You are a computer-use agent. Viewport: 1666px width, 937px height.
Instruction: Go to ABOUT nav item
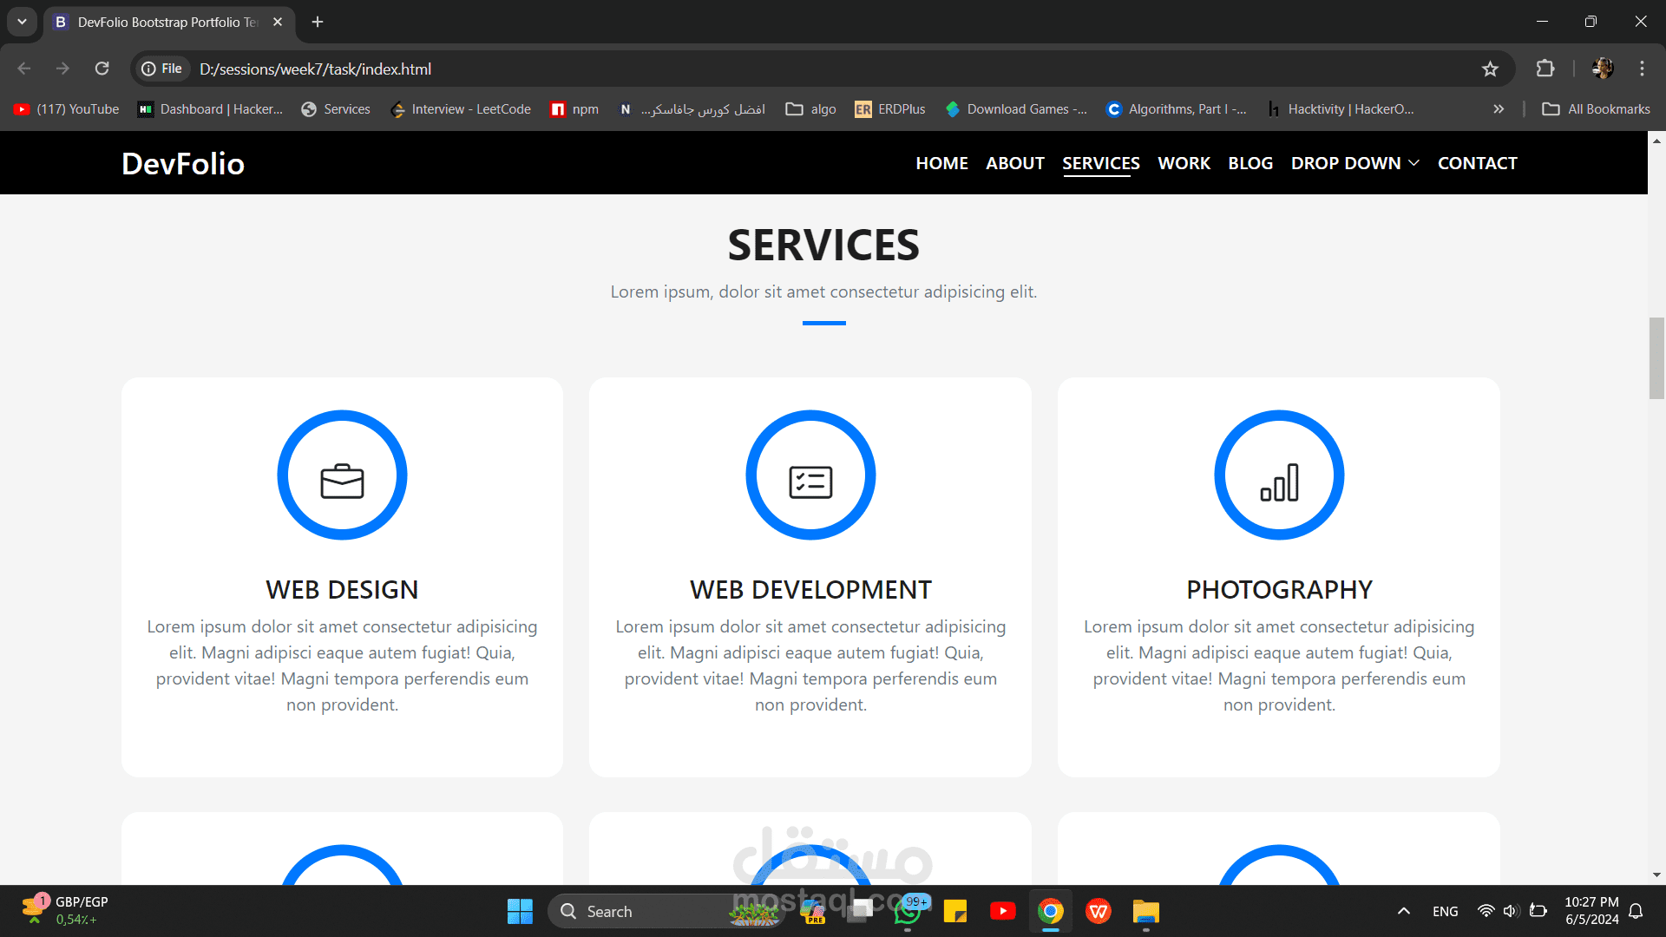[x=1014, y=163]
